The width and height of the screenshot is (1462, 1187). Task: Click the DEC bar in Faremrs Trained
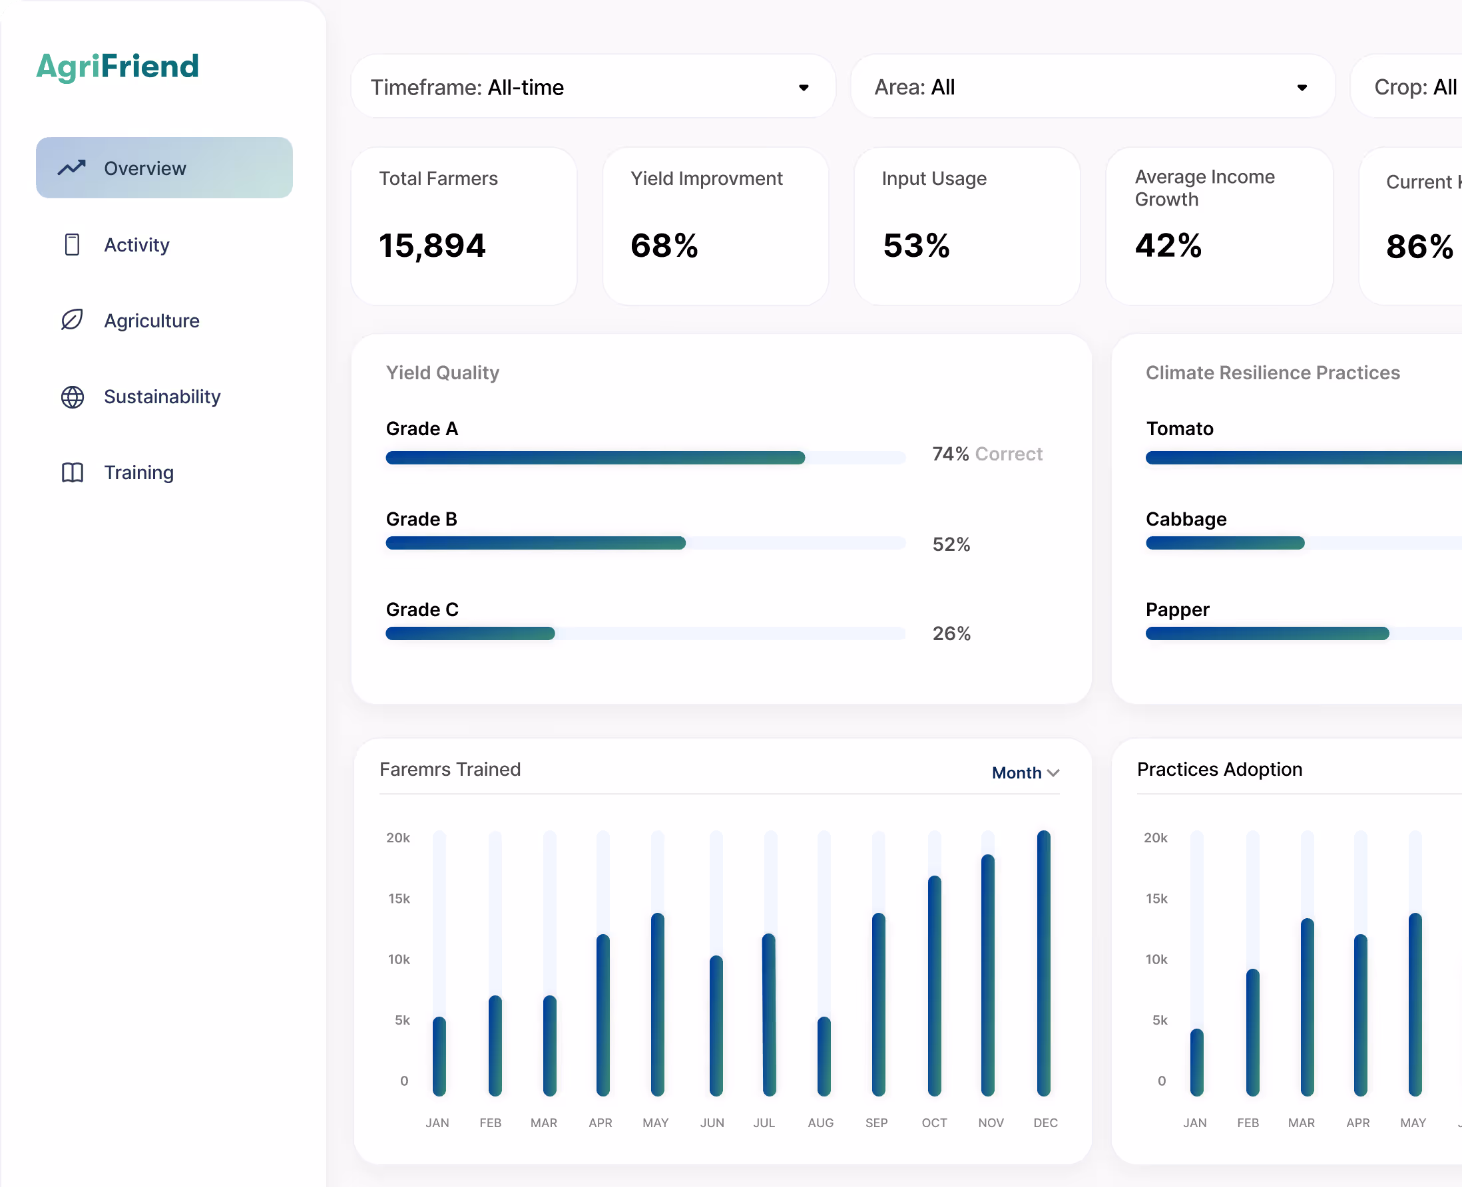tap(1043, 963)
